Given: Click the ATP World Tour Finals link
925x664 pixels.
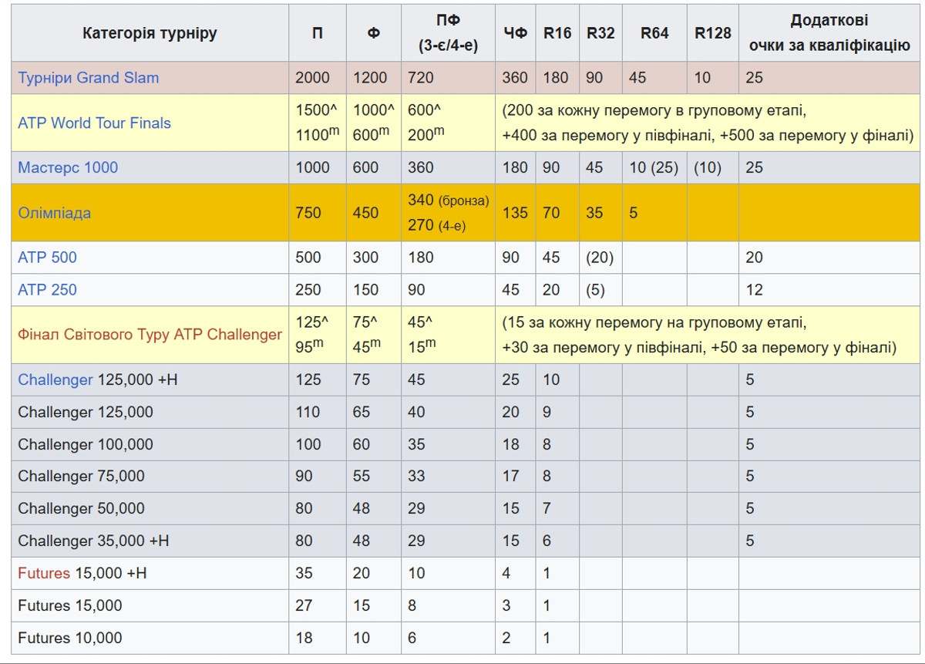Looking at the screenshot, I should pyautogui.click(x=94, y=123).
